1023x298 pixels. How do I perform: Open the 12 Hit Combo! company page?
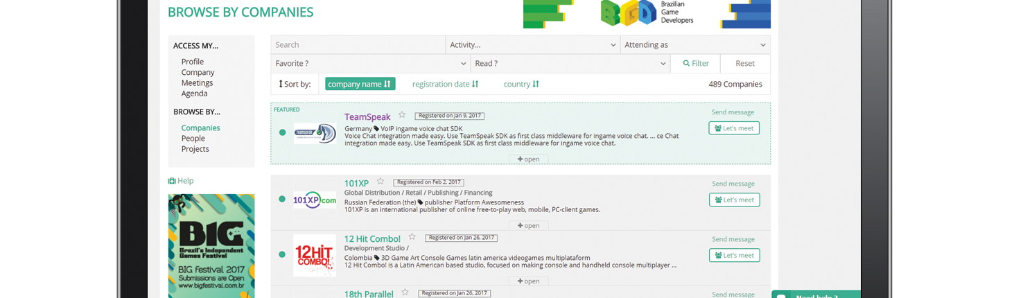click(x=372, y=239)
